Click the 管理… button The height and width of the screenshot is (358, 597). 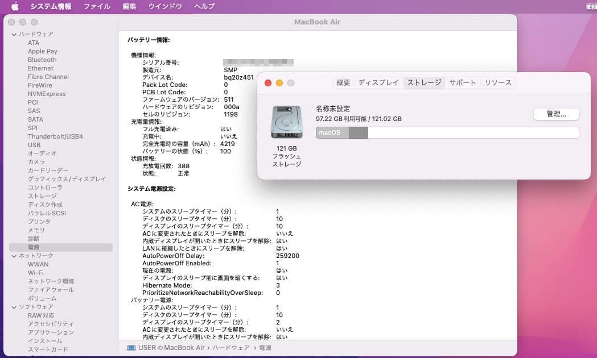tap(556, 114)
